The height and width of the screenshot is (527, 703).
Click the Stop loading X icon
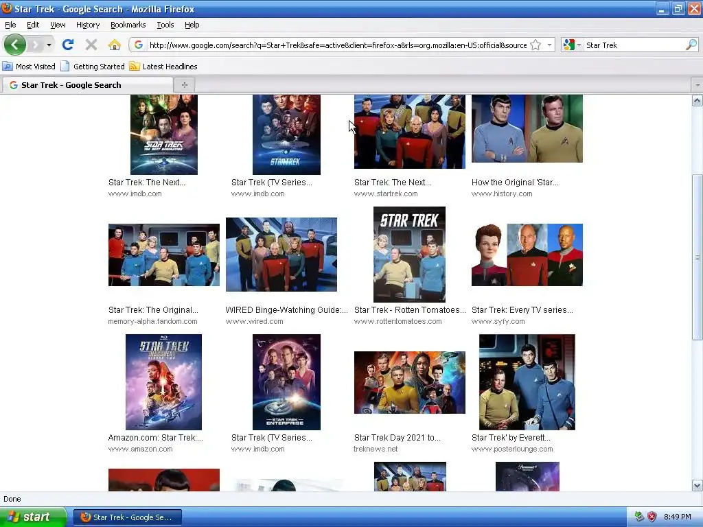click(x=91, y=45)
